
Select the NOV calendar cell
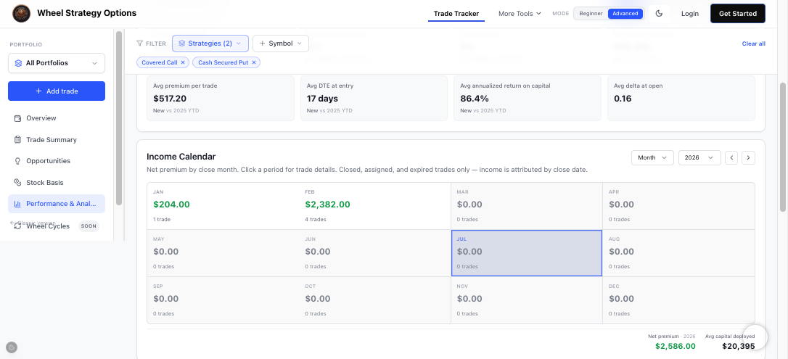pos(527,300)
